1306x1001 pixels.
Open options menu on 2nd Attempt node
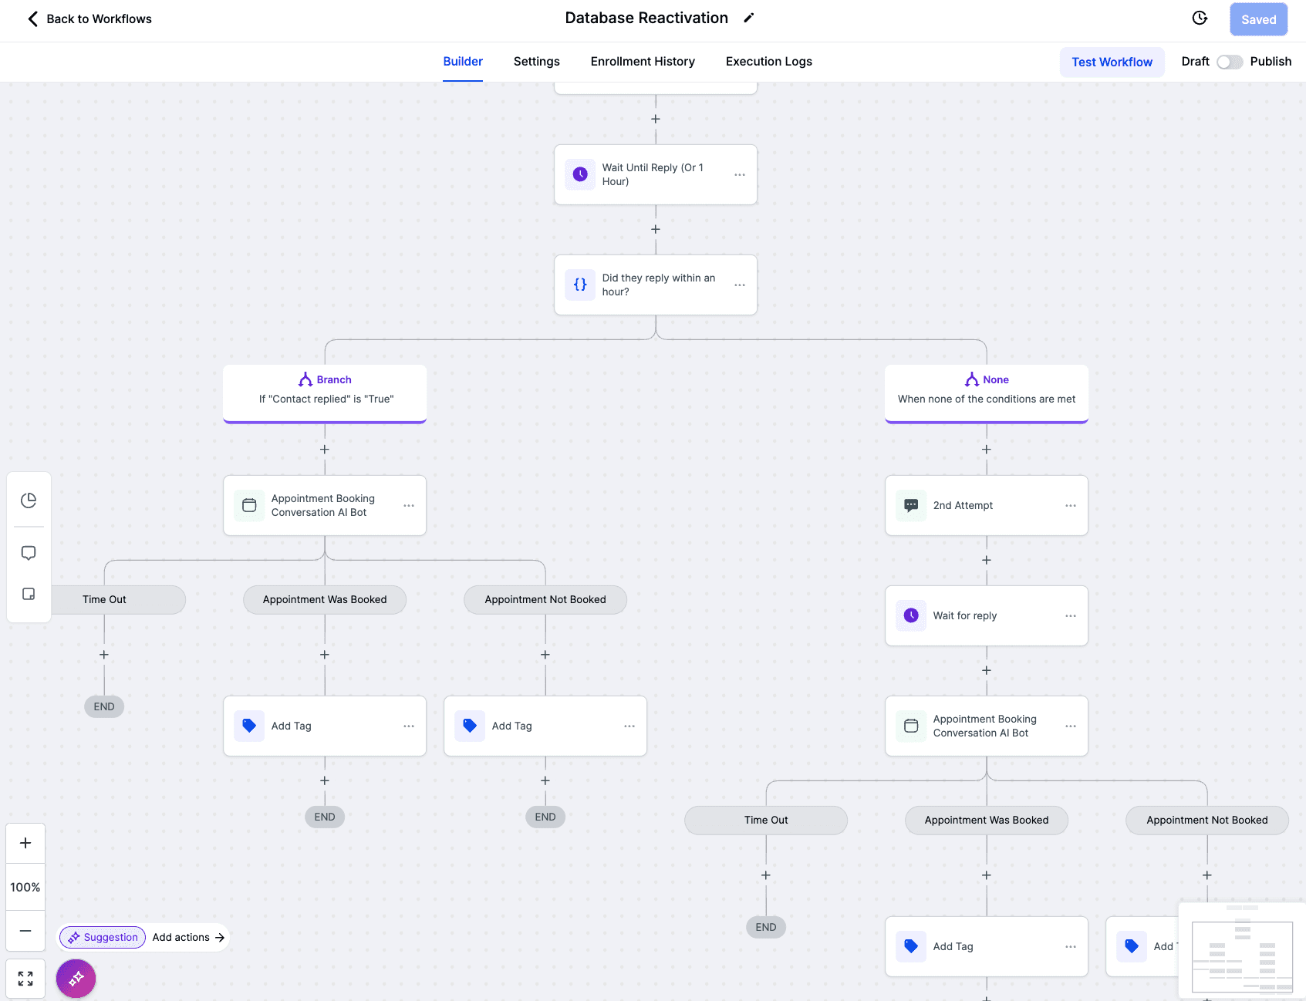1070,505
